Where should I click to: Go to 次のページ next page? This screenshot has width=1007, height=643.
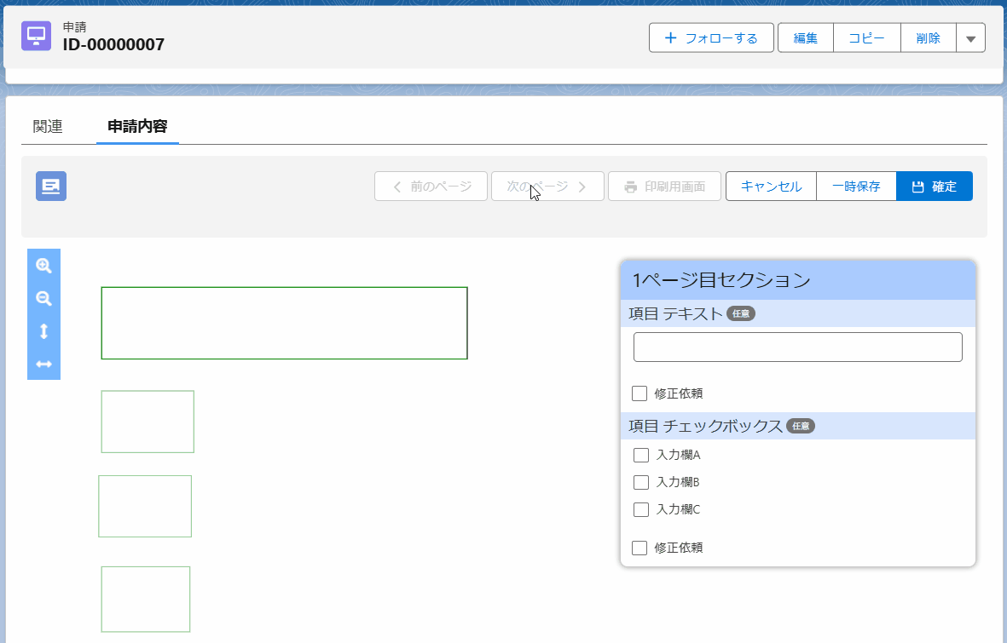pyautogui.click(x=547, y=187)
